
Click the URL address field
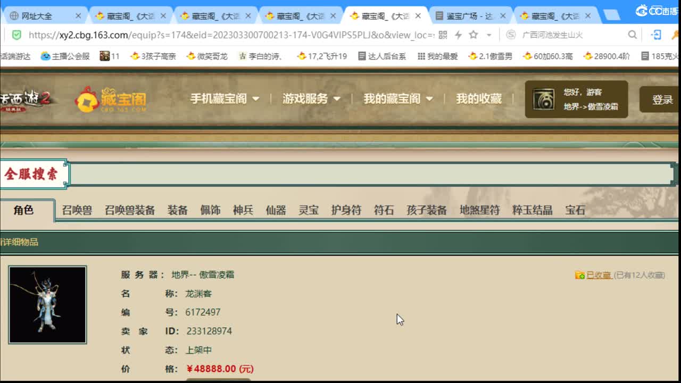click(231, 35)
